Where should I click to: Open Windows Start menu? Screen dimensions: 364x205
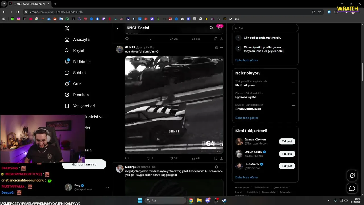tap(140, 200)
